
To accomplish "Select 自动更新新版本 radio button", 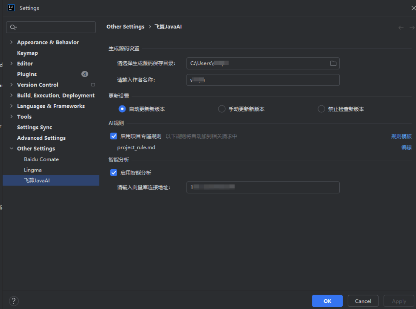I will [122, 109].
